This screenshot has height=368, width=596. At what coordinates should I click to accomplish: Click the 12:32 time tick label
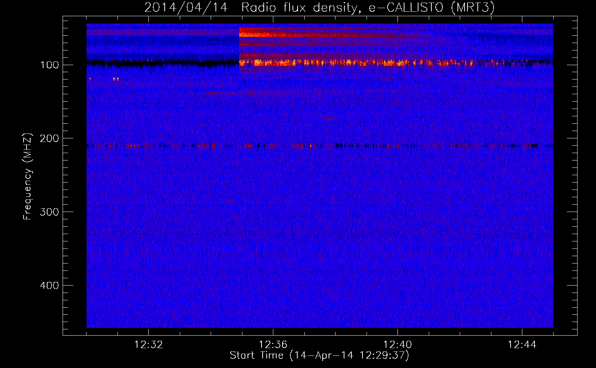coord(148,345)
